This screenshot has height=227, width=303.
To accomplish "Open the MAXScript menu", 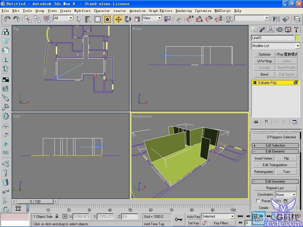I will (223, 11).
